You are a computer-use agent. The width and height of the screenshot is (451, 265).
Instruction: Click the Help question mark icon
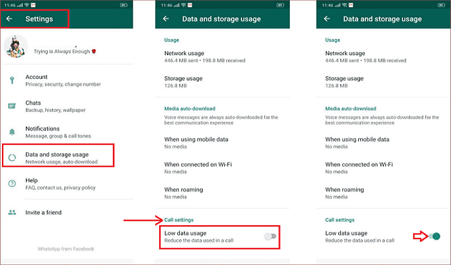click(12, 184)
